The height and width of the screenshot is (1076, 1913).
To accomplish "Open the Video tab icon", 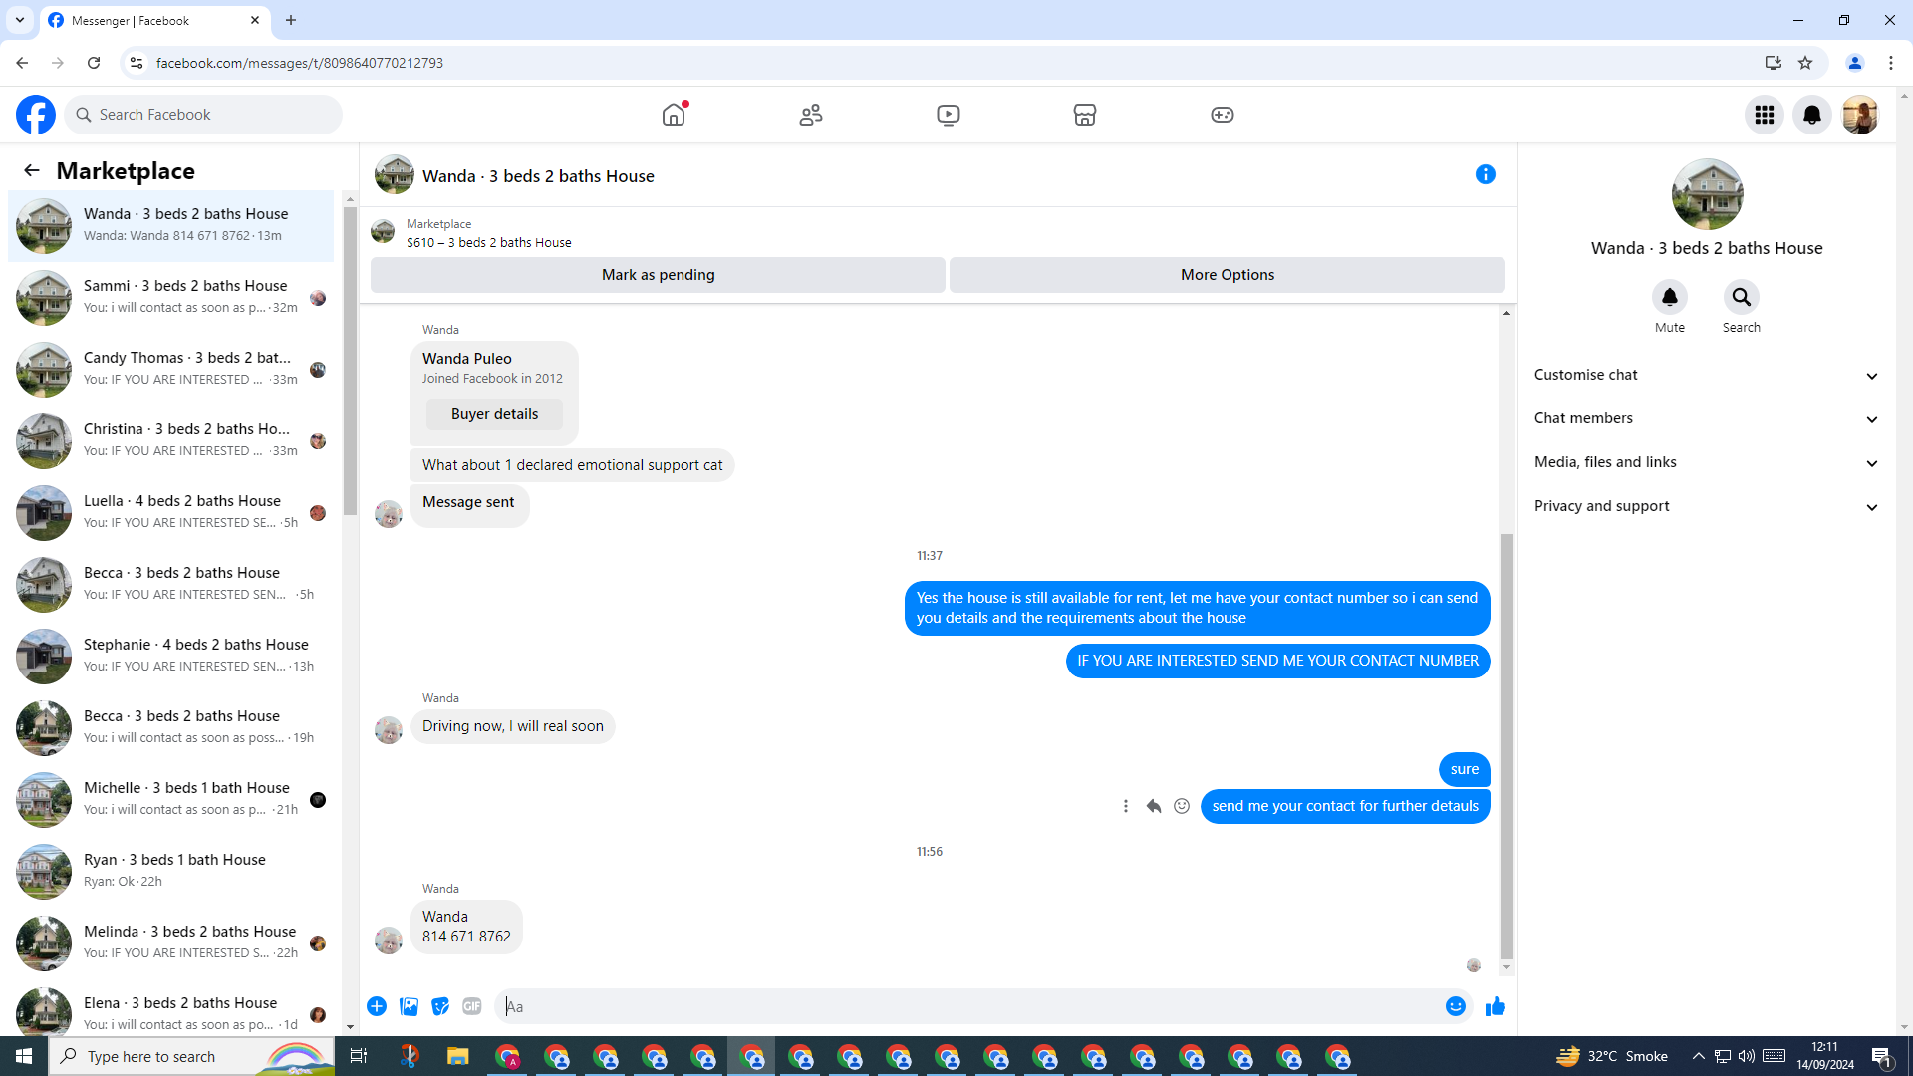I will [948, 115].
